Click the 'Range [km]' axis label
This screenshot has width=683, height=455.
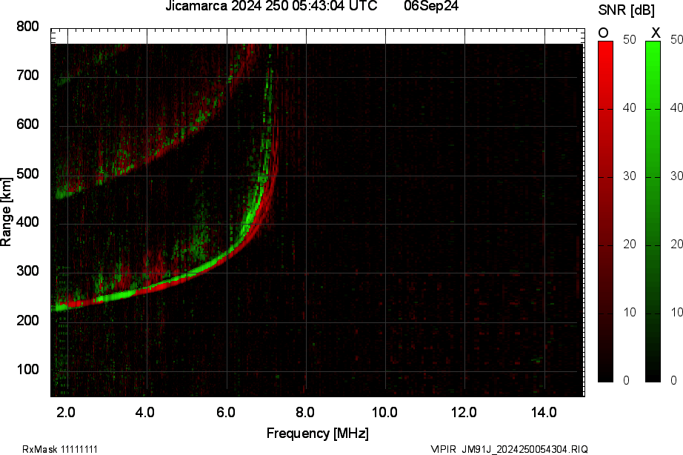[x=6, y=212]
